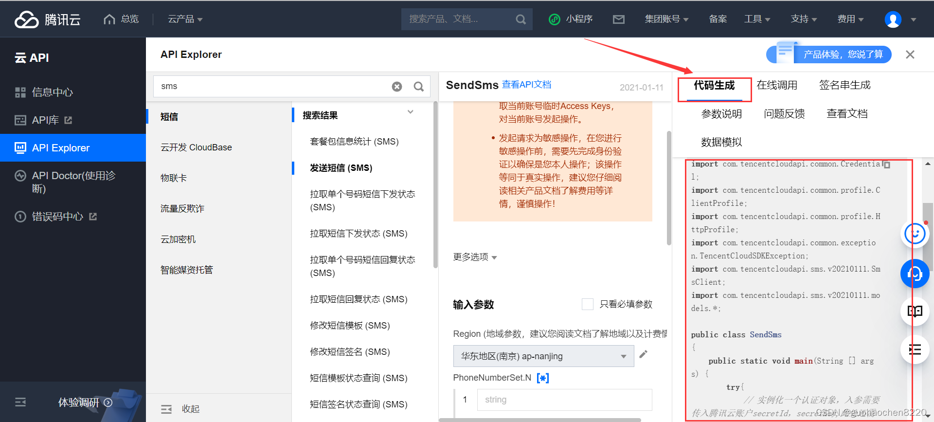Switch to 代码生成 tab
This screenshot has width=934, height=422.
pos(714,86)
